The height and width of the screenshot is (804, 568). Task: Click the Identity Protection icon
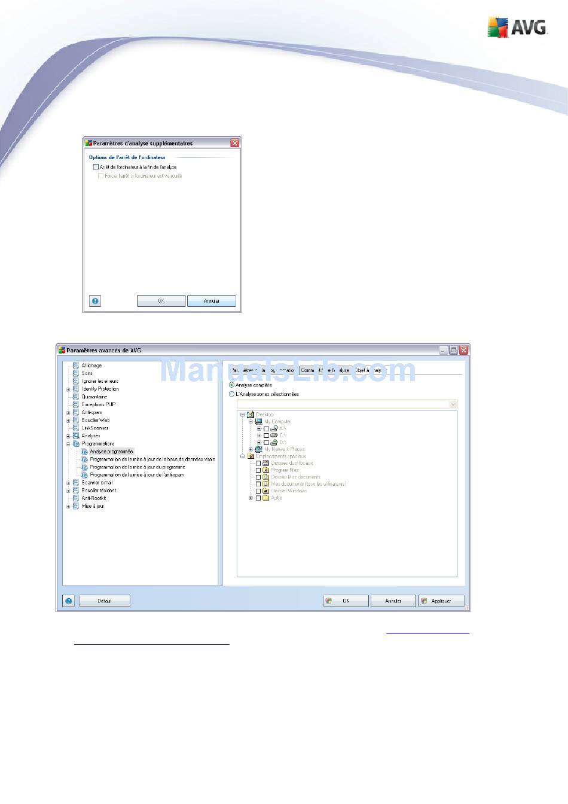pos(76,389)
